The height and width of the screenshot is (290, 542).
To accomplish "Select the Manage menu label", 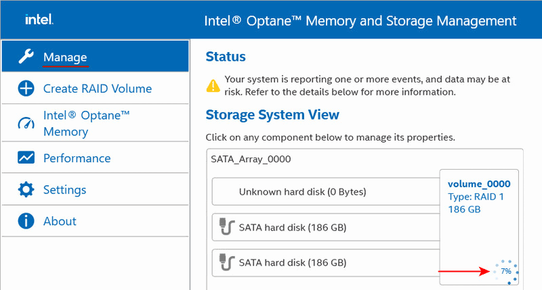I will 65,57.
